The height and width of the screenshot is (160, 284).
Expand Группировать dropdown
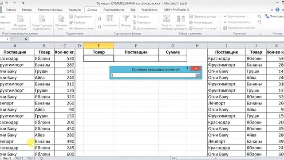point(247,16)
